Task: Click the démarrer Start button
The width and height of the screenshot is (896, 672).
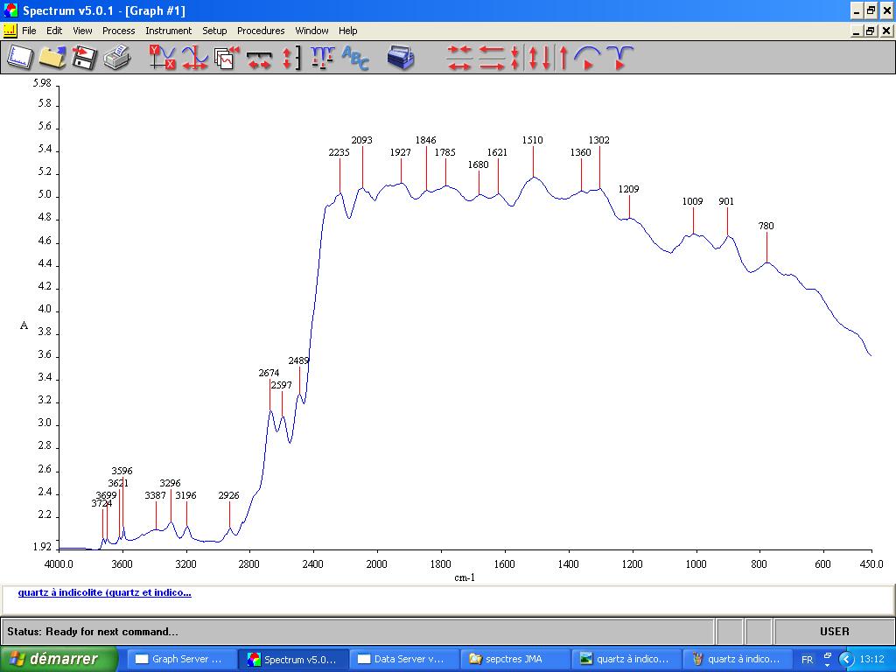Action: click(x=59, y=659)
